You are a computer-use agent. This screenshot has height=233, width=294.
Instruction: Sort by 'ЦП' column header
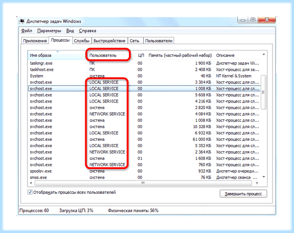(x=140, y=55)
